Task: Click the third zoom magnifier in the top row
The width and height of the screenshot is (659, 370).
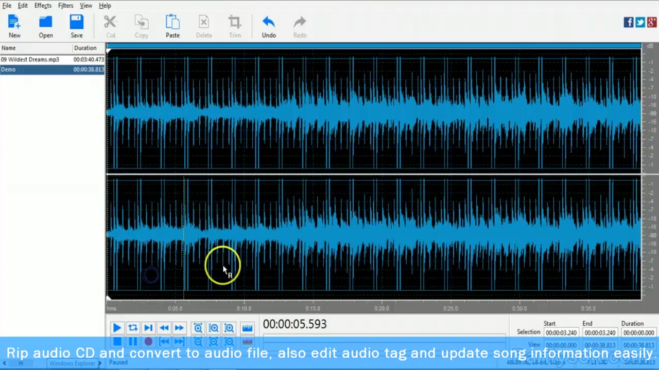Action: [x=229, y=328]
